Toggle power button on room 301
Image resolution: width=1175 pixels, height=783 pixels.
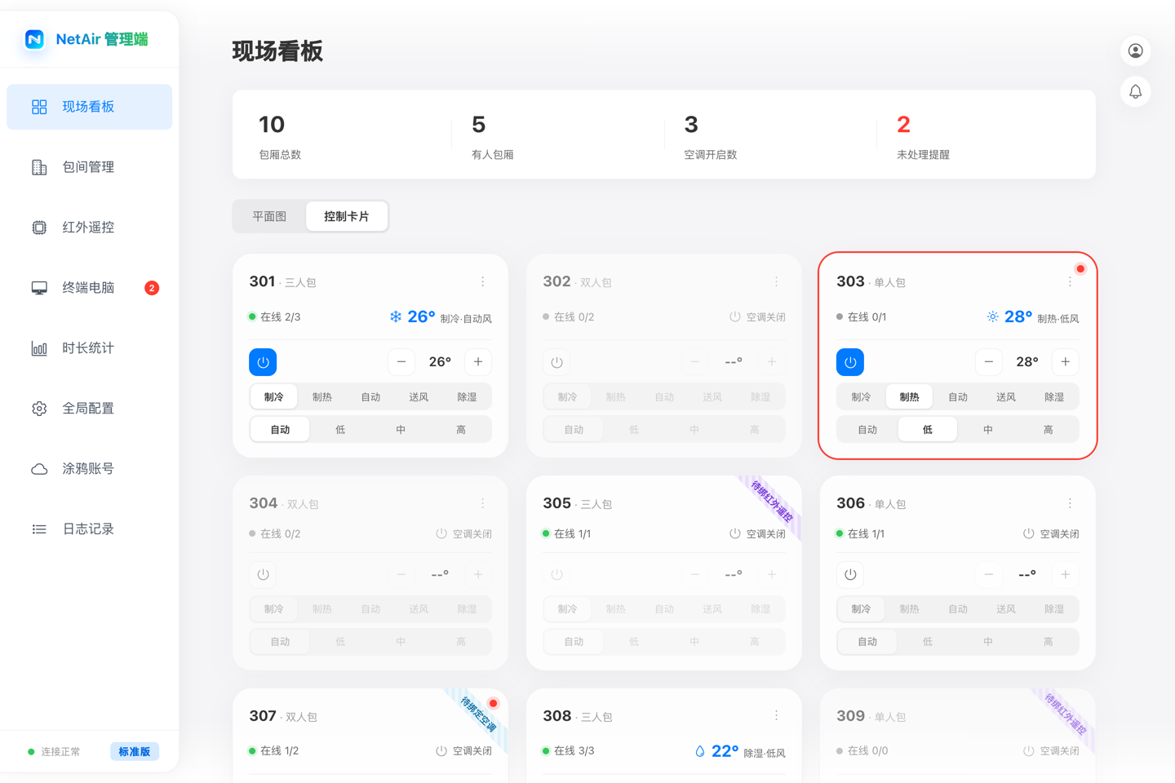[x=263, y=362]
